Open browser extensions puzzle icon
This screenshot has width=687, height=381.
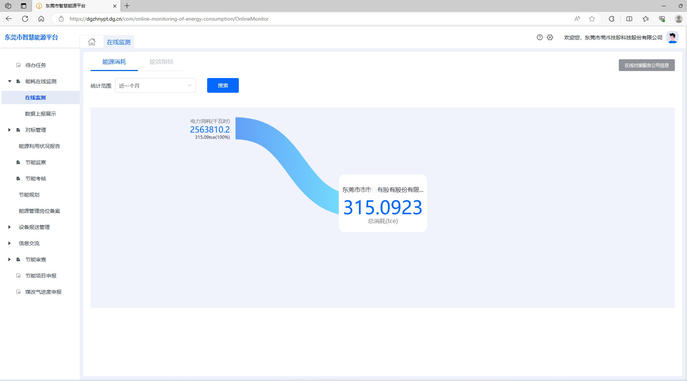coord(611,19)
